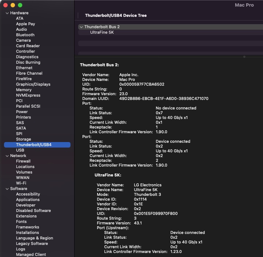Click the green zoom window button

click(20, 5)
